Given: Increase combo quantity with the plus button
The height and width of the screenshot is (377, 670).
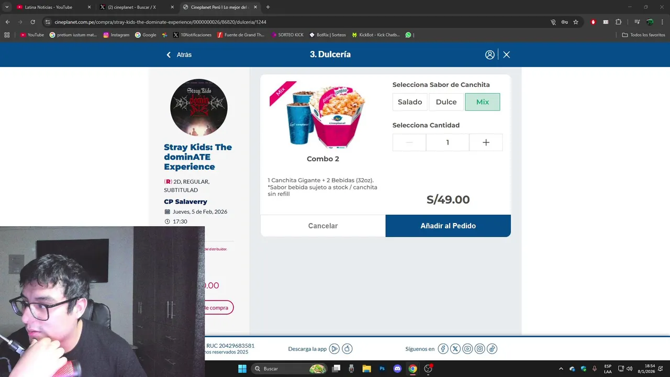Looking at the screenshot, I should coord(486,142).
